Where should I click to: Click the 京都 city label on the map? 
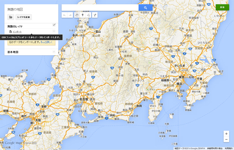coord(44,107)
